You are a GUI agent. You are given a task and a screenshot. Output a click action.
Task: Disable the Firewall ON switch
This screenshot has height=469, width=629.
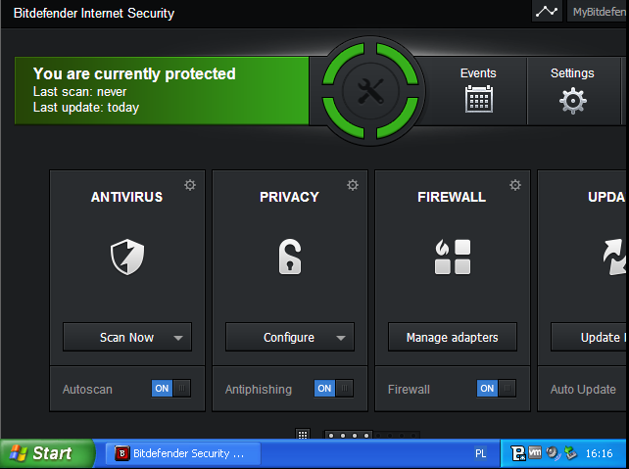coord(497,389)
